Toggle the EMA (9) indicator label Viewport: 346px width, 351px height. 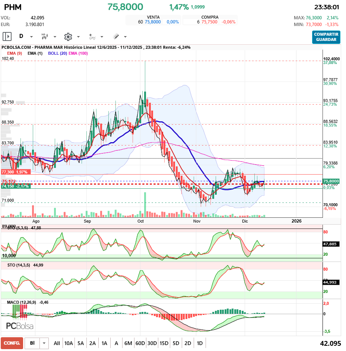[15, 53]
